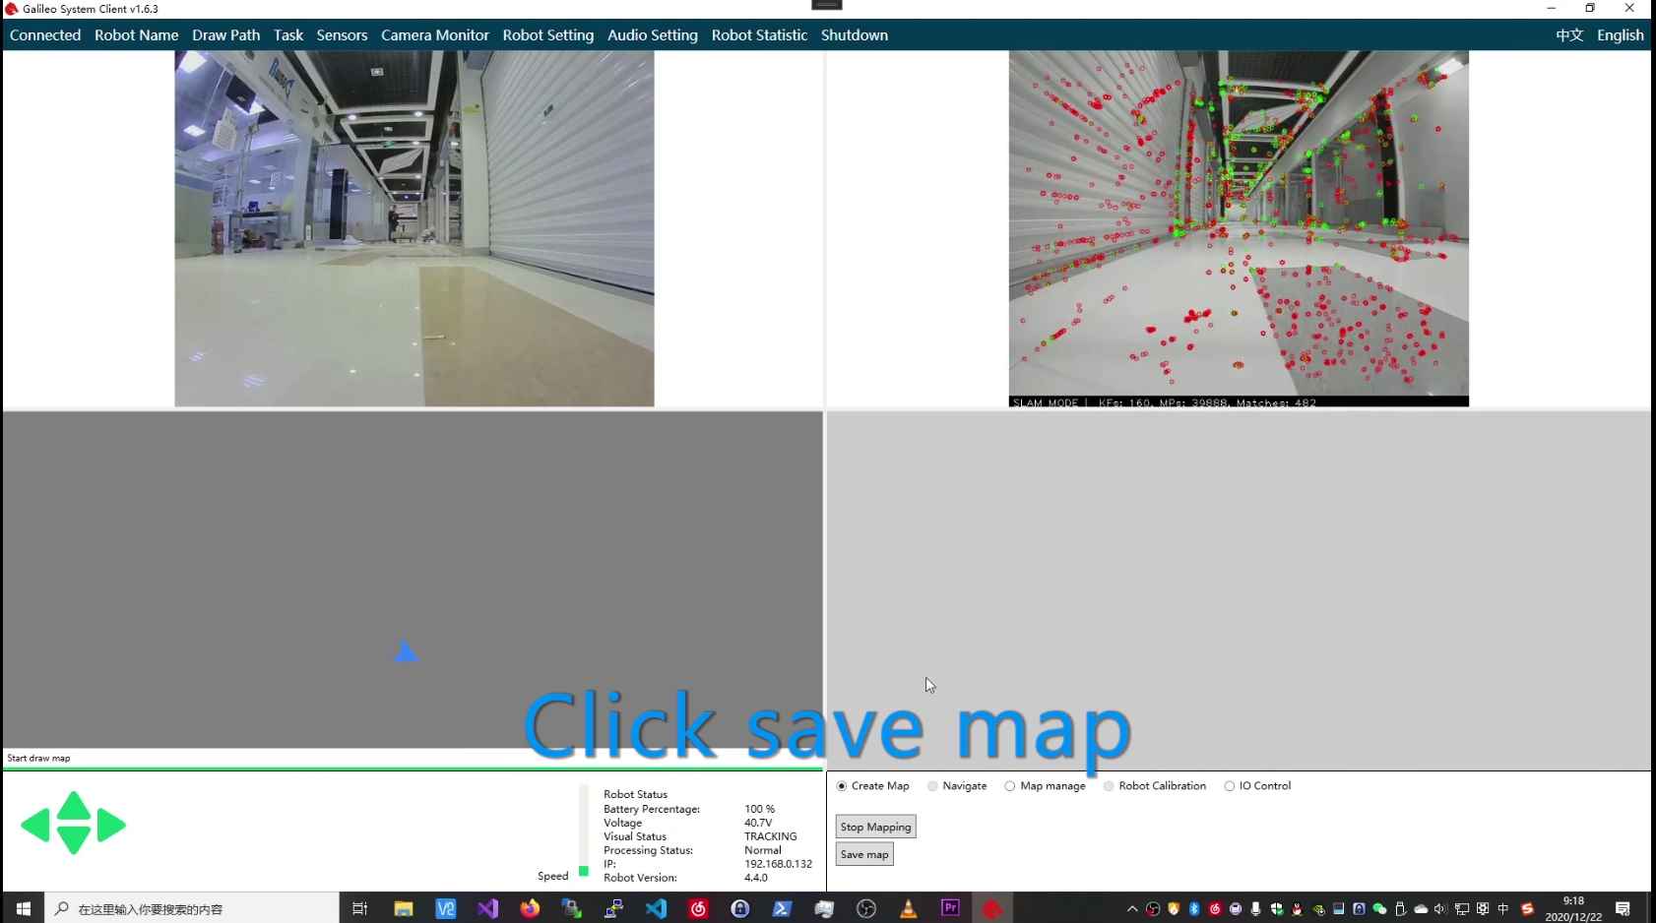The width and height of the screenshot is (1656, 923).
Task: Click the blue robot position marker on map
Action: coord(405,652)
